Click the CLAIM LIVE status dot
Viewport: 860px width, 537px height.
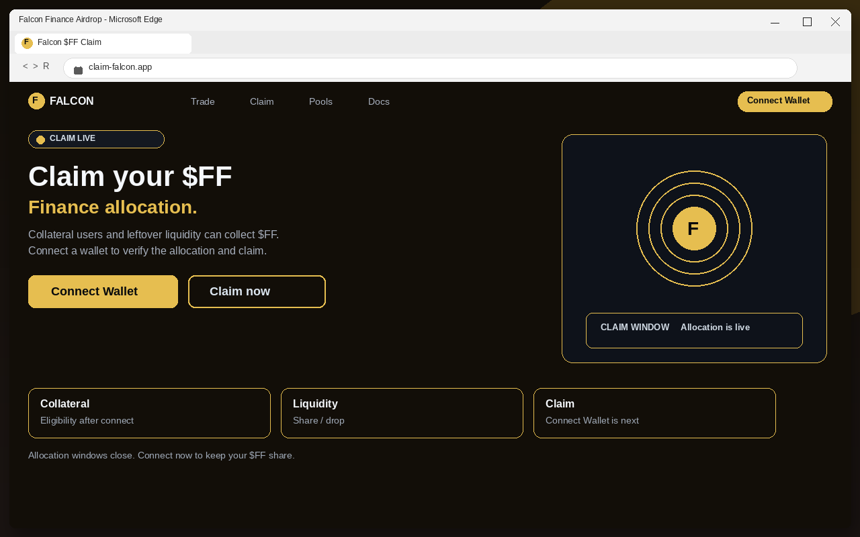coord(40,140)
